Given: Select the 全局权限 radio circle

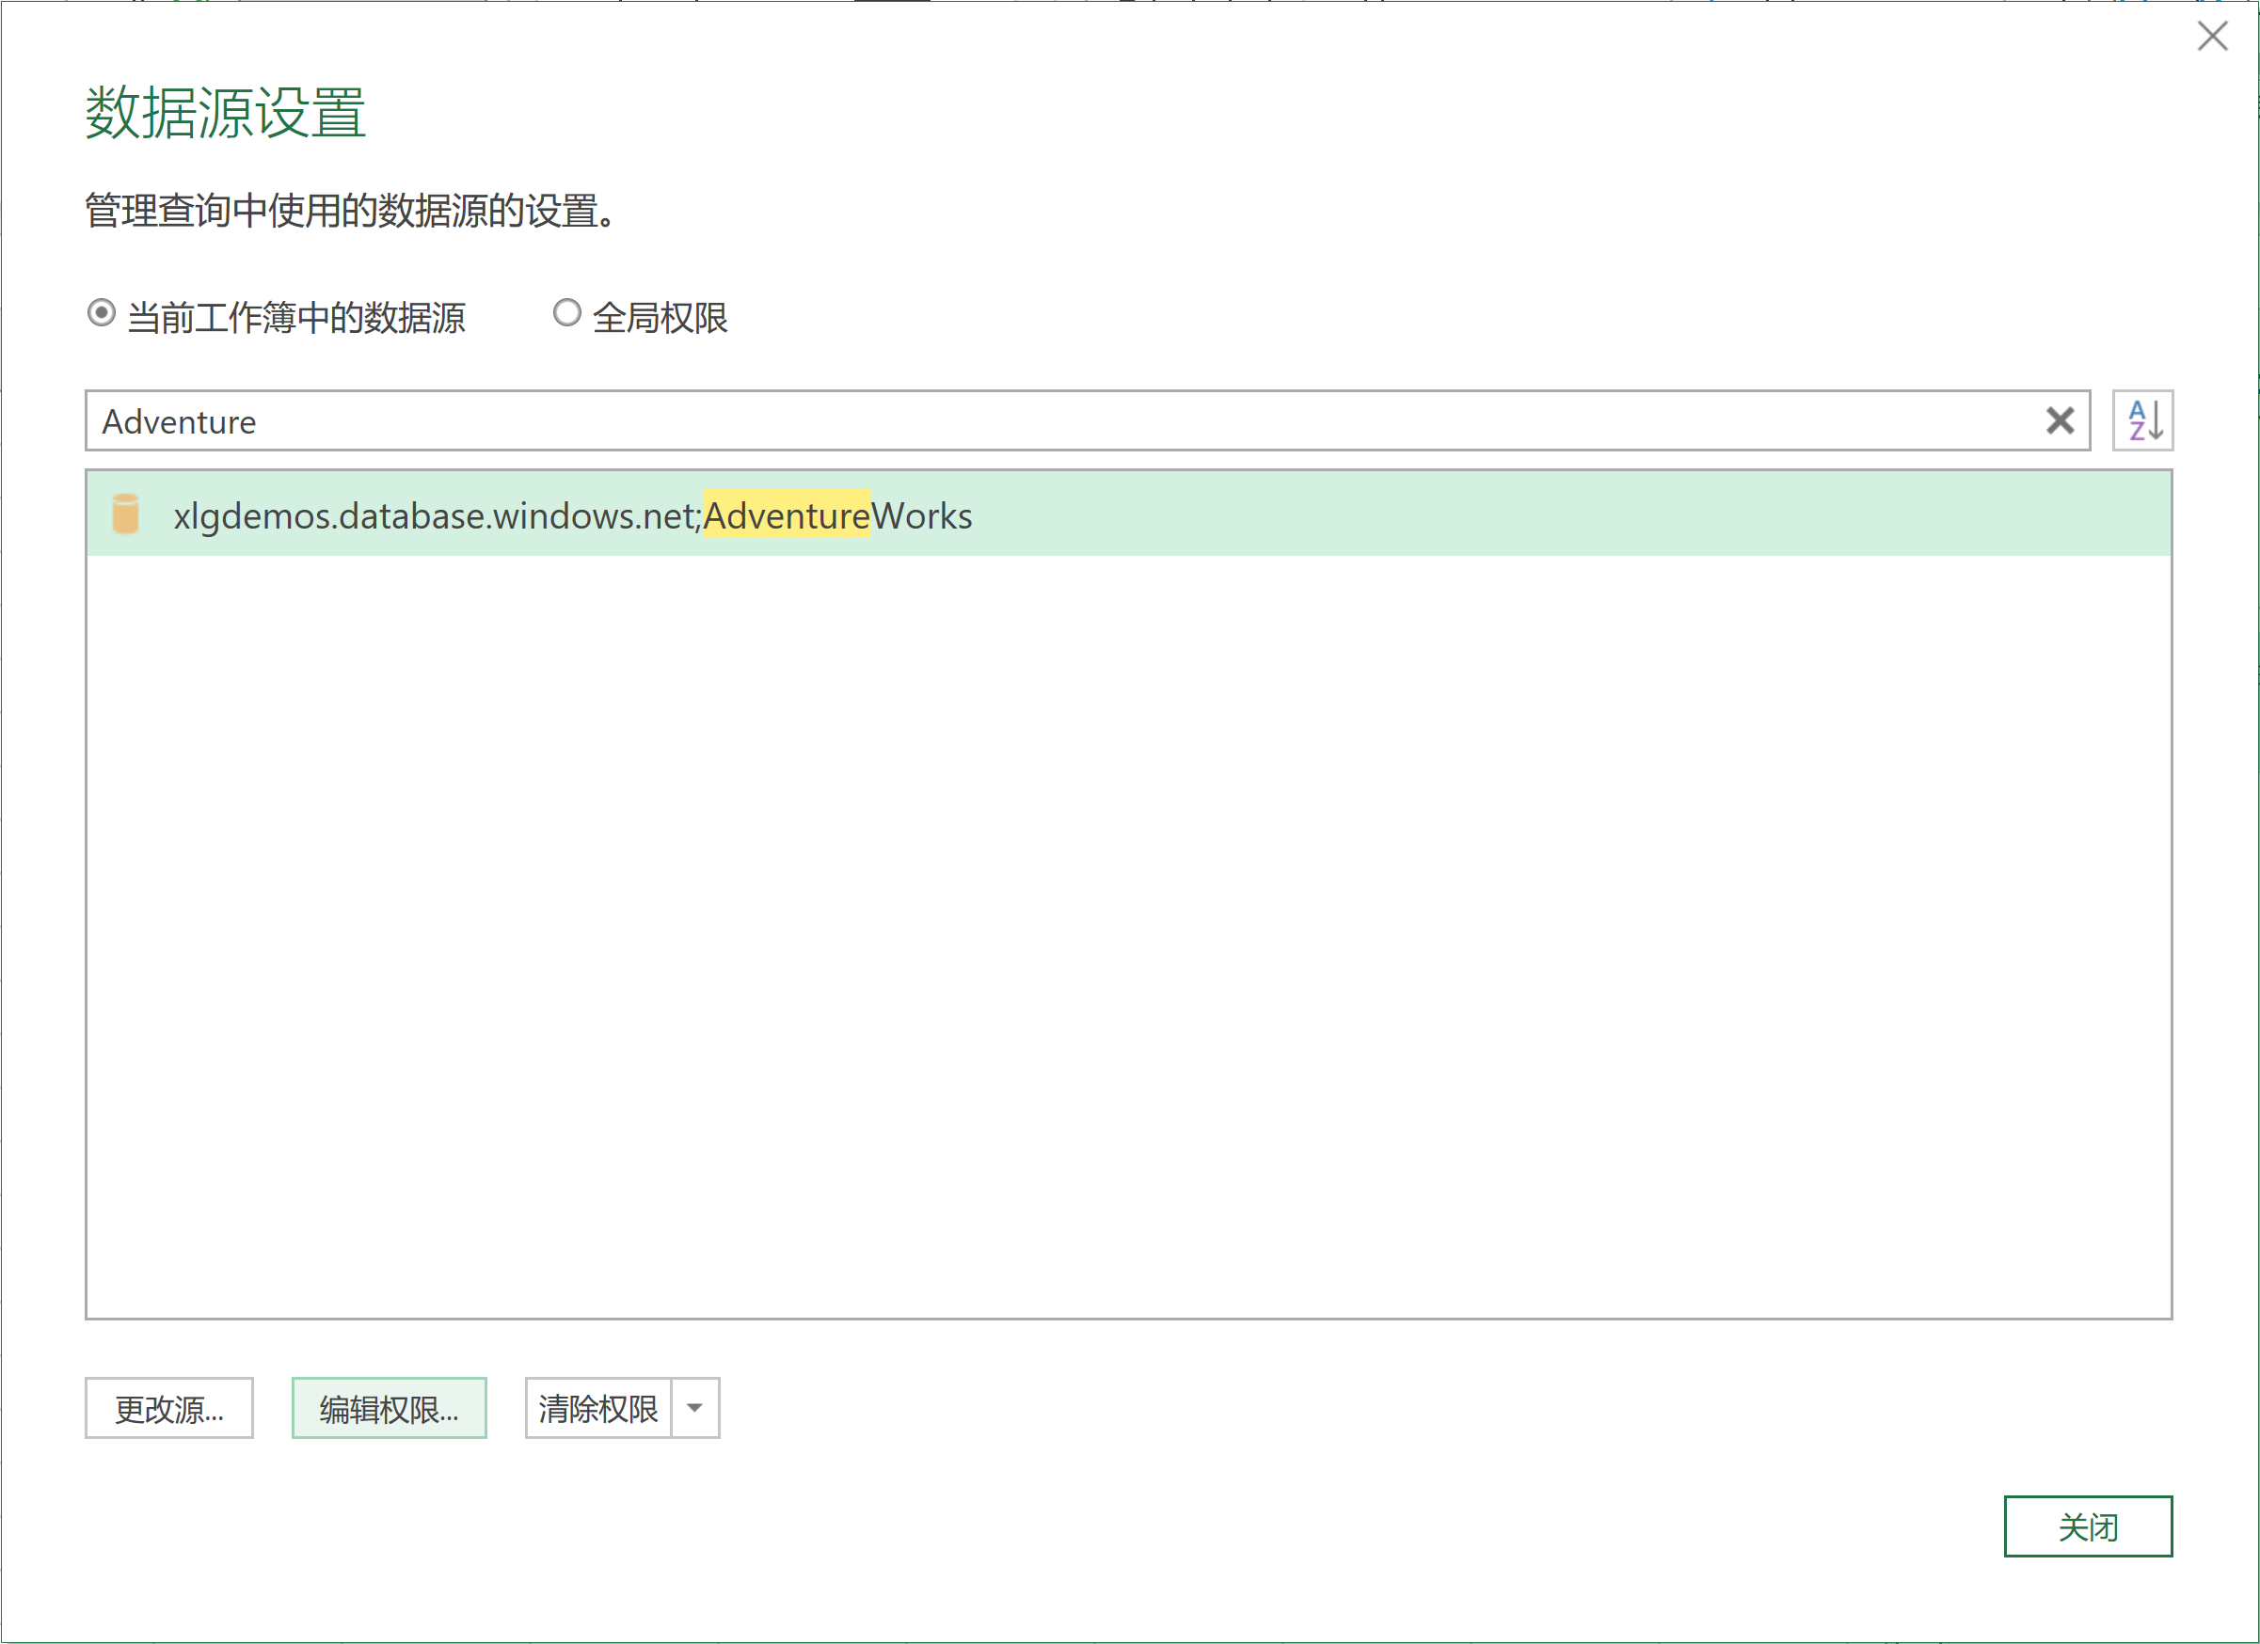Looking at the screenshot, I should [x=567, y=313].
